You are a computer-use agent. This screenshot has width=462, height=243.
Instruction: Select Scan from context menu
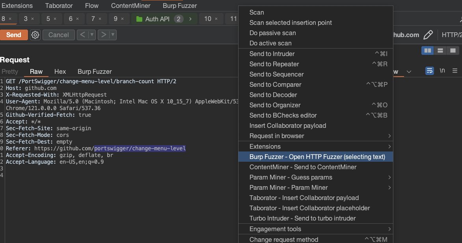click(x=316, y=12)
